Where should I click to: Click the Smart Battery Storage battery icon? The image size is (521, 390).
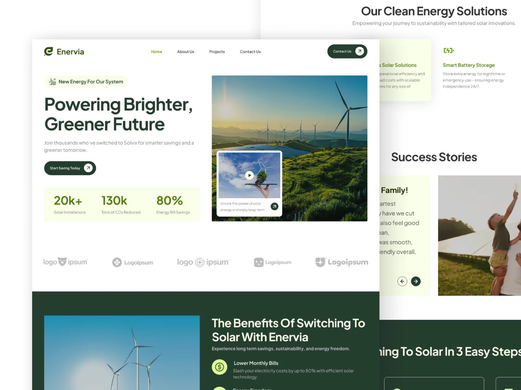click(449, 51)
